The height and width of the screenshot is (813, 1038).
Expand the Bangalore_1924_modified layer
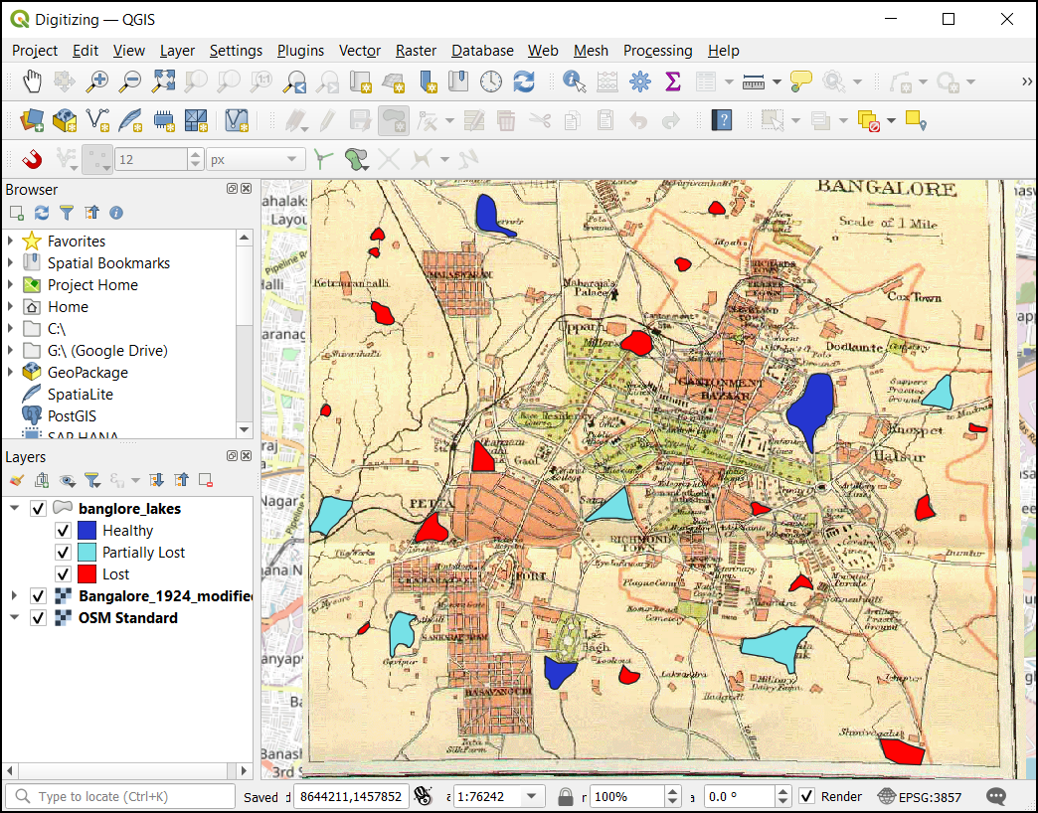click(x=14, y=596)
